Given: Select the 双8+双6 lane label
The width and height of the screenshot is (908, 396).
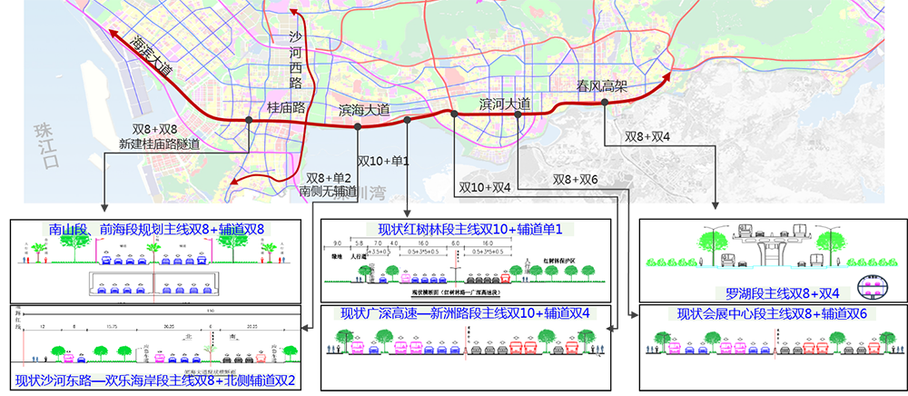Looking at the screenshot, I should 574,179.
